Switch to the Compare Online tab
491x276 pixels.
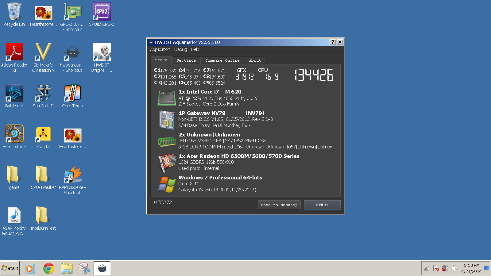(x=222, y=60)
